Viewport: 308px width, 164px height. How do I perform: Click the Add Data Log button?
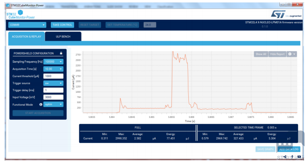[x=289, y=149]
